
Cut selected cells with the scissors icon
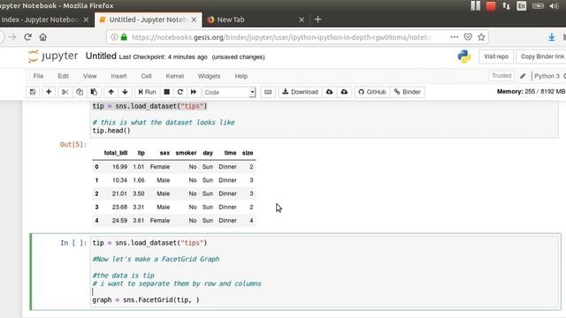click(65, 92)
